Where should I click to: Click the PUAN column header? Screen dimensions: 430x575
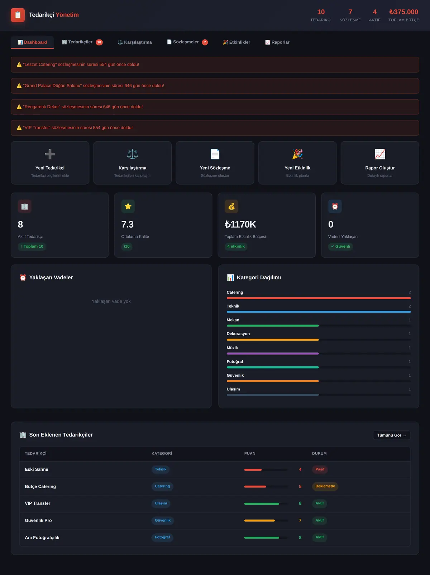(x=250, y=453)
